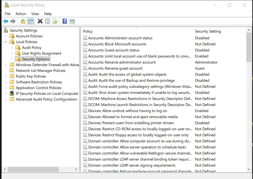Select Accounts: Guest account status policy
Image resolution: width=253 pixels, height=179 pixels.
point(114,50)
